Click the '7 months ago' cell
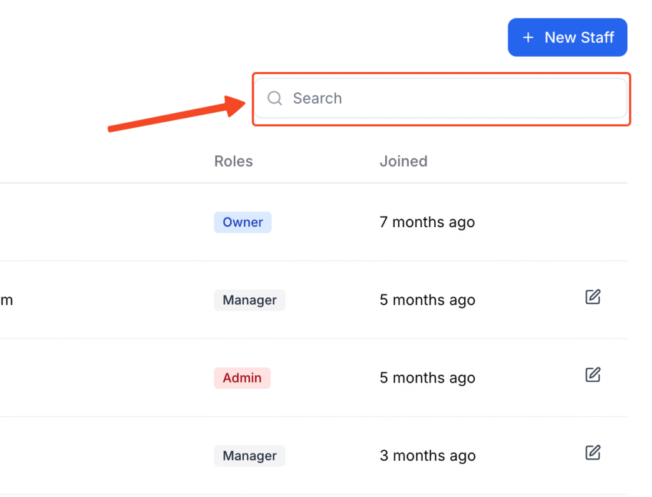 tap(427, 222)
